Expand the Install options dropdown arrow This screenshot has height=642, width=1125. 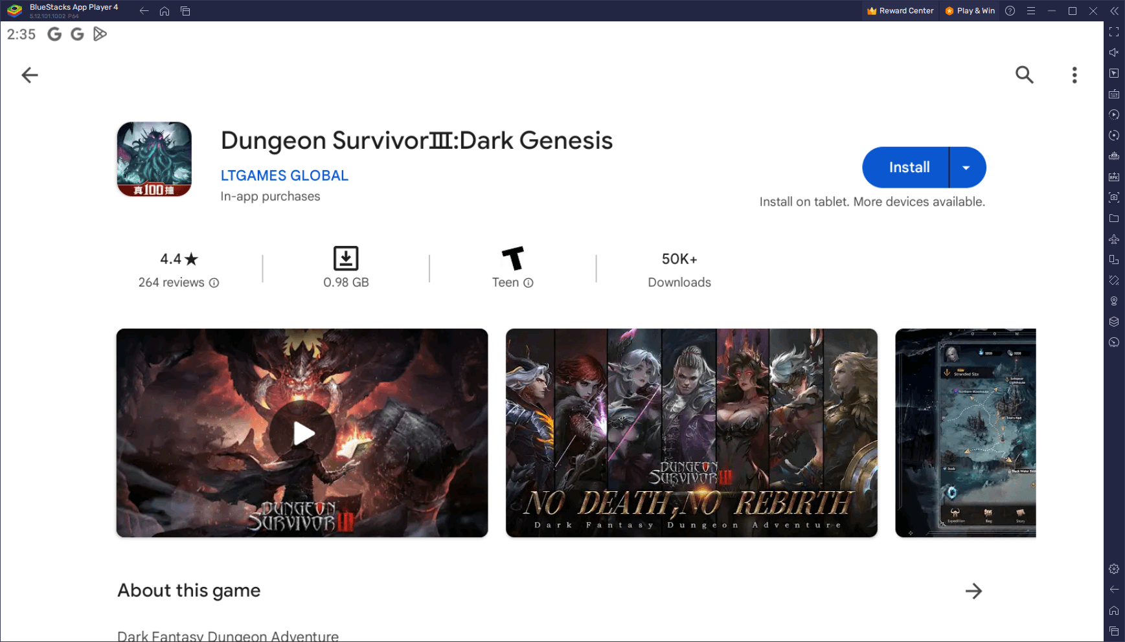(x=966, y=168)
